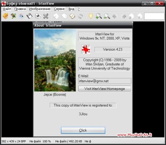Open the Сервис menu
This screenshot has height=145, width=166.
(59, 9)
